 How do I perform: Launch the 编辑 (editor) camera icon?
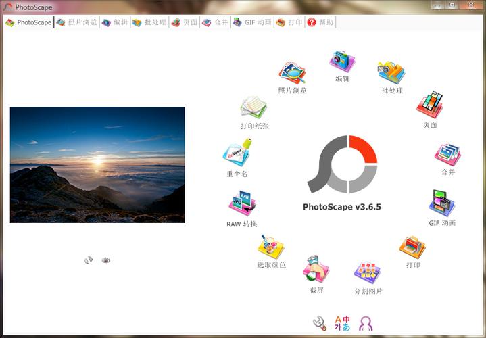point(343,62)
